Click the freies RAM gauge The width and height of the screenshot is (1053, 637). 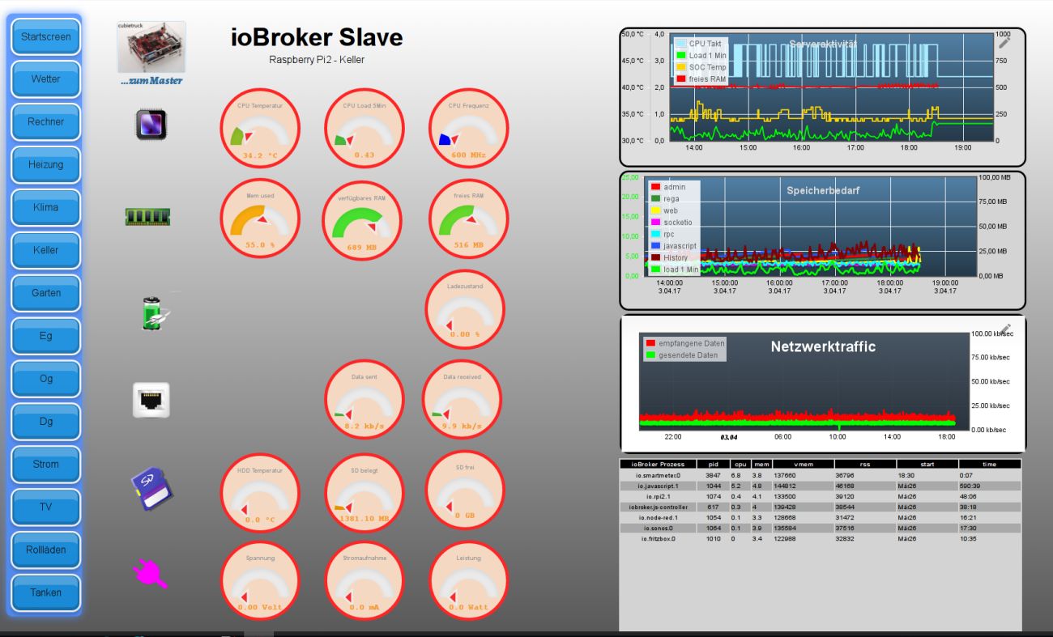click(x=468, y=219)
